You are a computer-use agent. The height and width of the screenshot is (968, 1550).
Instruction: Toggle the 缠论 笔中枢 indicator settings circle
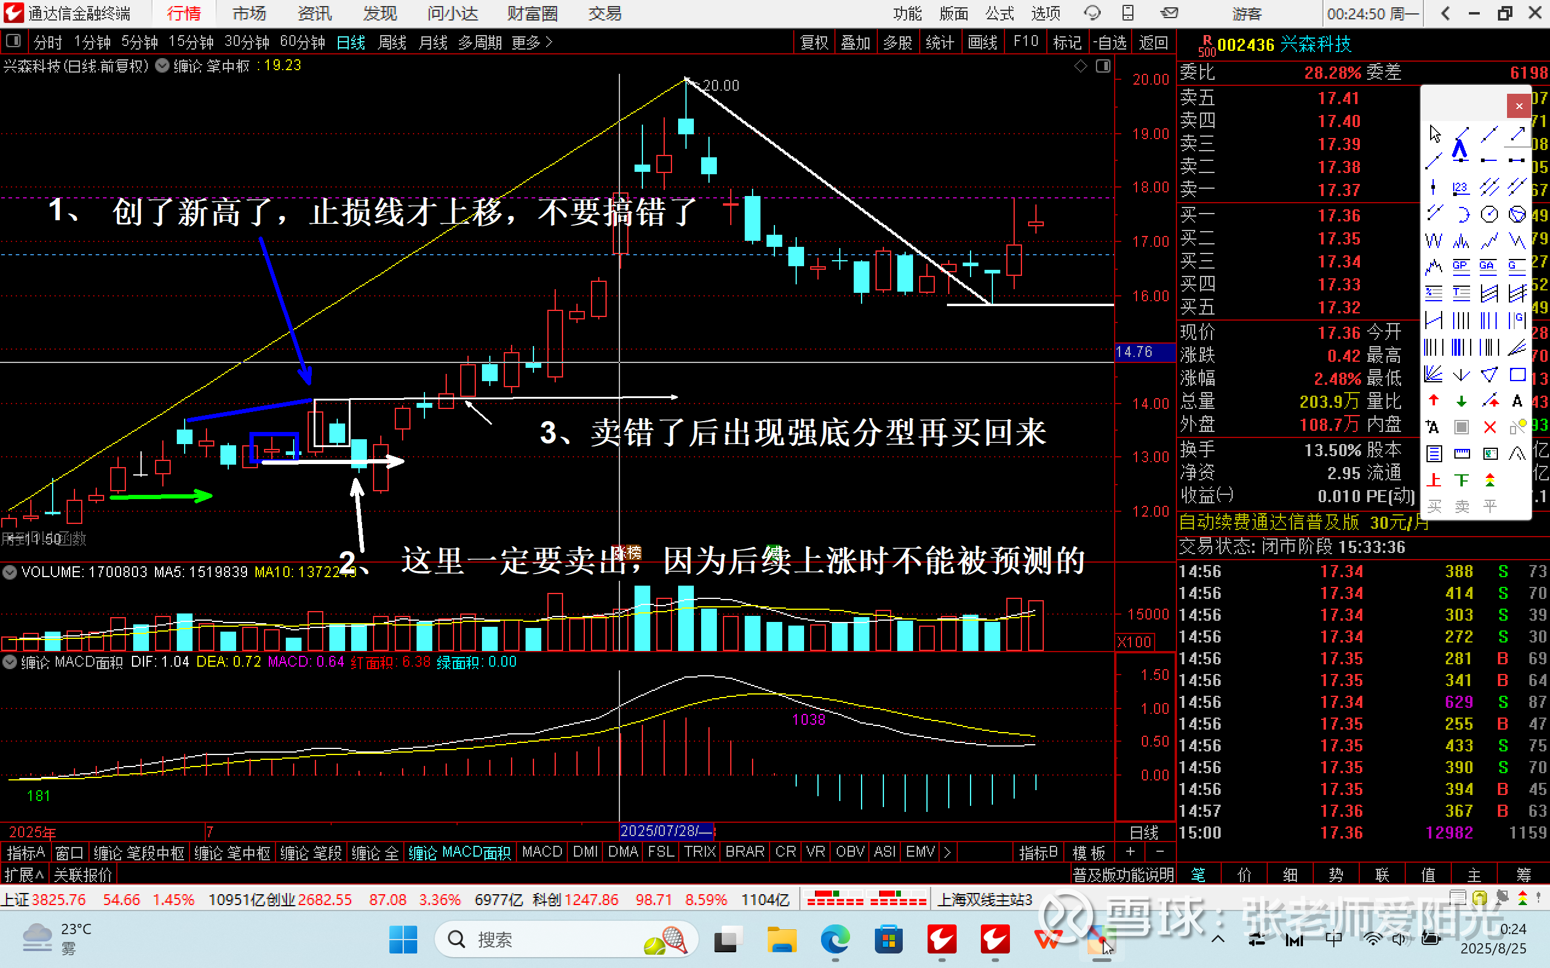[x=162, y=65]
